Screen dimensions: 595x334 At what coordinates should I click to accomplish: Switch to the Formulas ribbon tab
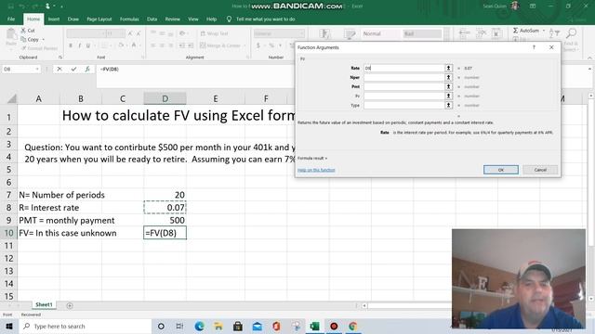coord(129,19)
